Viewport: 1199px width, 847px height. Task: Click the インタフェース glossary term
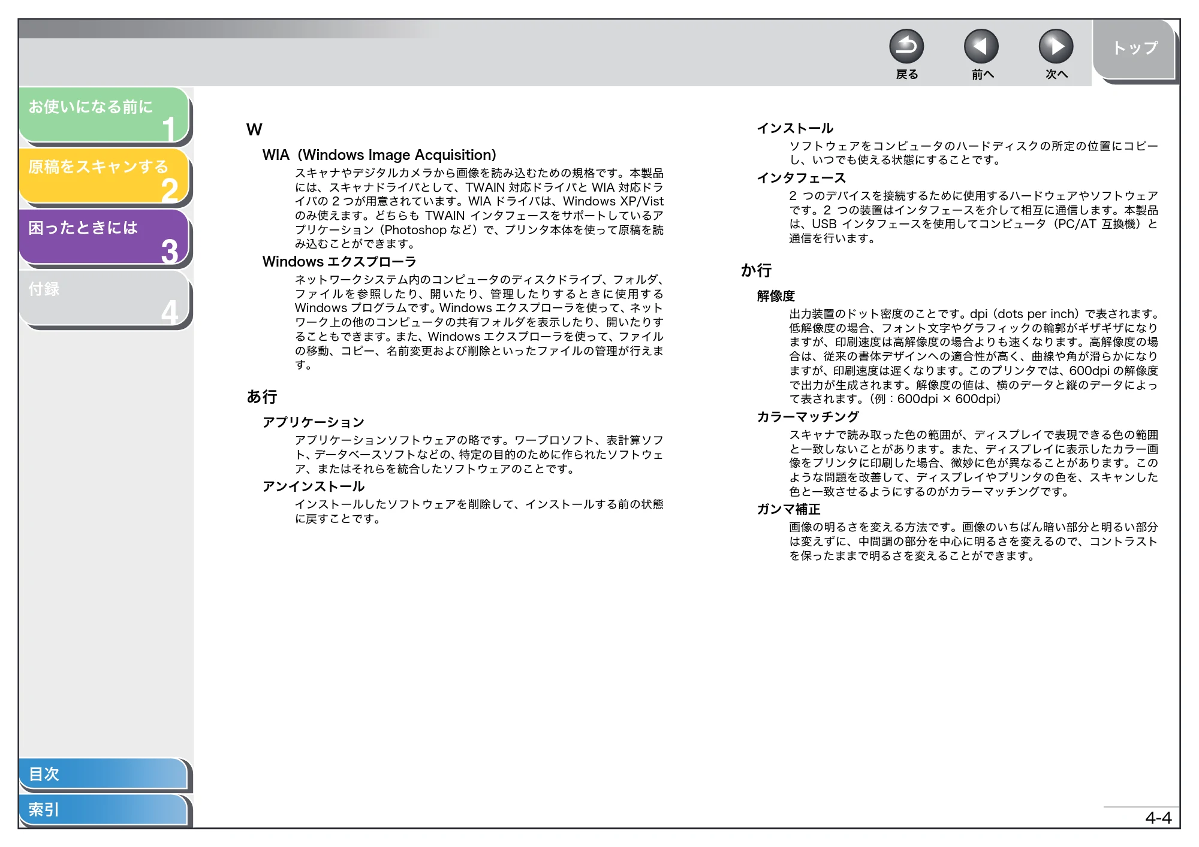tap(801, 178)
